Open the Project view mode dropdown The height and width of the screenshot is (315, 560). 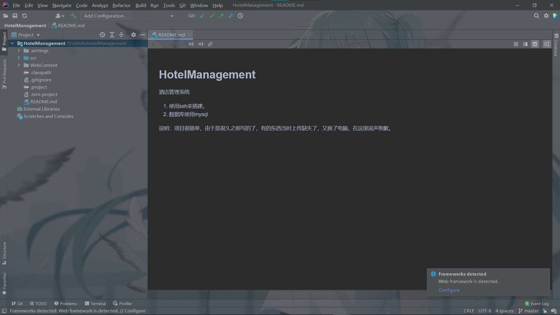(x=38, y=35)
